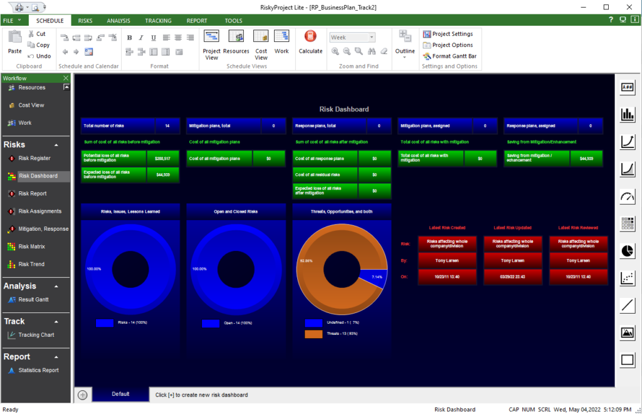This screenshot has height=414, width=642.
Task: Toggle italic text formatting
Action: (x=140, y=37)
